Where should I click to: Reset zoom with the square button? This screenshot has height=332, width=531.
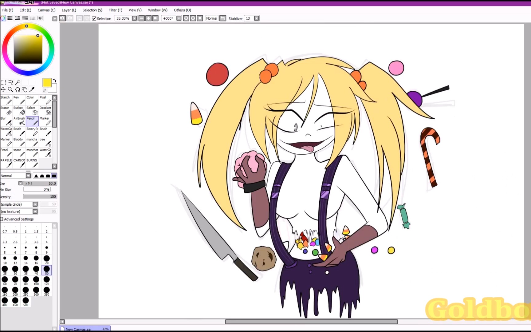pyautogui.click(x=155, y=18)
